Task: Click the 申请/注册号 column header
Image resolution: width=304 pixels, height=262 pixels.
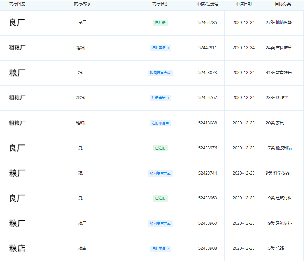Action: [207, 4]
